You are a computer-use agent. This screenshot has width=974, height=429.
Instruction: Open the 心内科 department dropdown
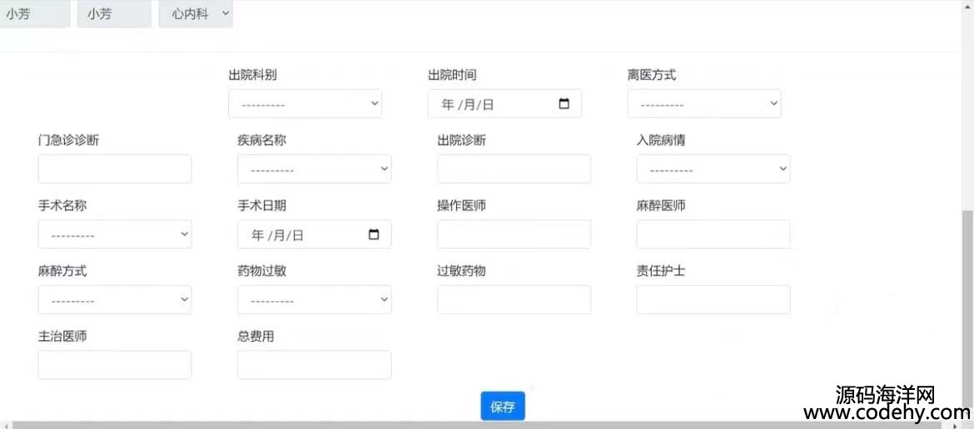(x=196, y=14)
